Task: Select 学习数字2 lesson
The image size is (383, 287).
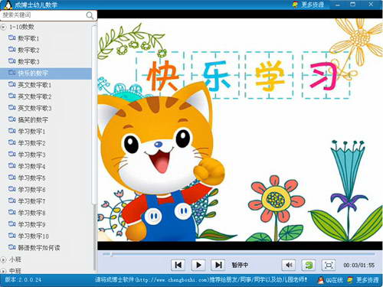Action: click(31, 143)
